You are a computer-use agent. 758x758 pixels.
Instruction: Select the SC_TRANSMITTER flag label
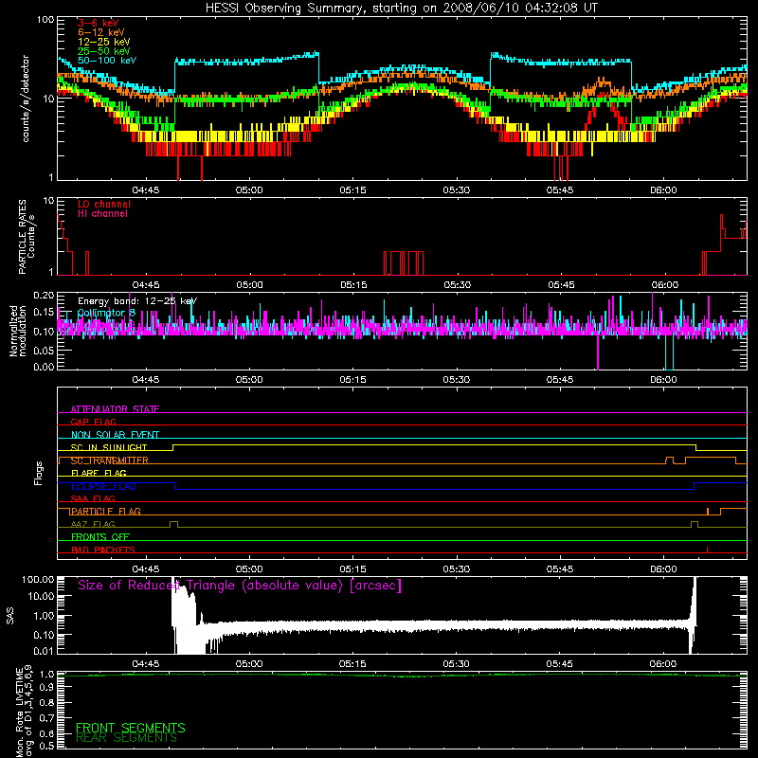point(110,460)
